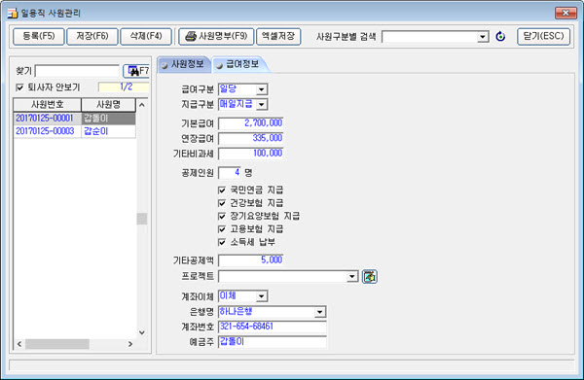
Task: Click the vertical scrollbar thumb in employee list
Action: (x=142, y=219)
